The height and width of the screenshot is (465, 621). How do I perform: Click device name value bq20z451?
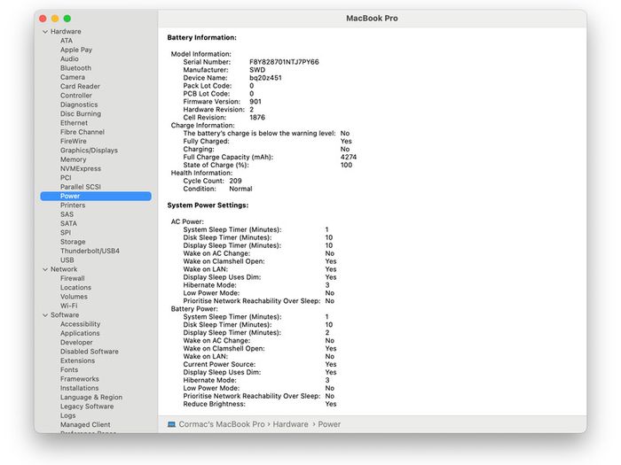coord(265,78)
